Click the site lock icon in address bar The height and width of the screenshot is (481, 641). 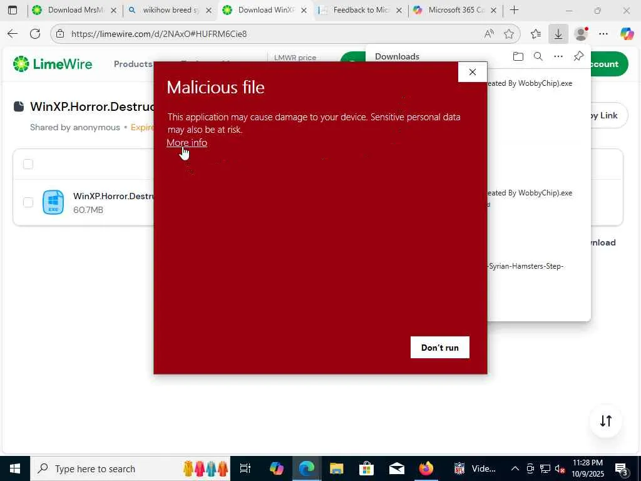coord(60,34)
